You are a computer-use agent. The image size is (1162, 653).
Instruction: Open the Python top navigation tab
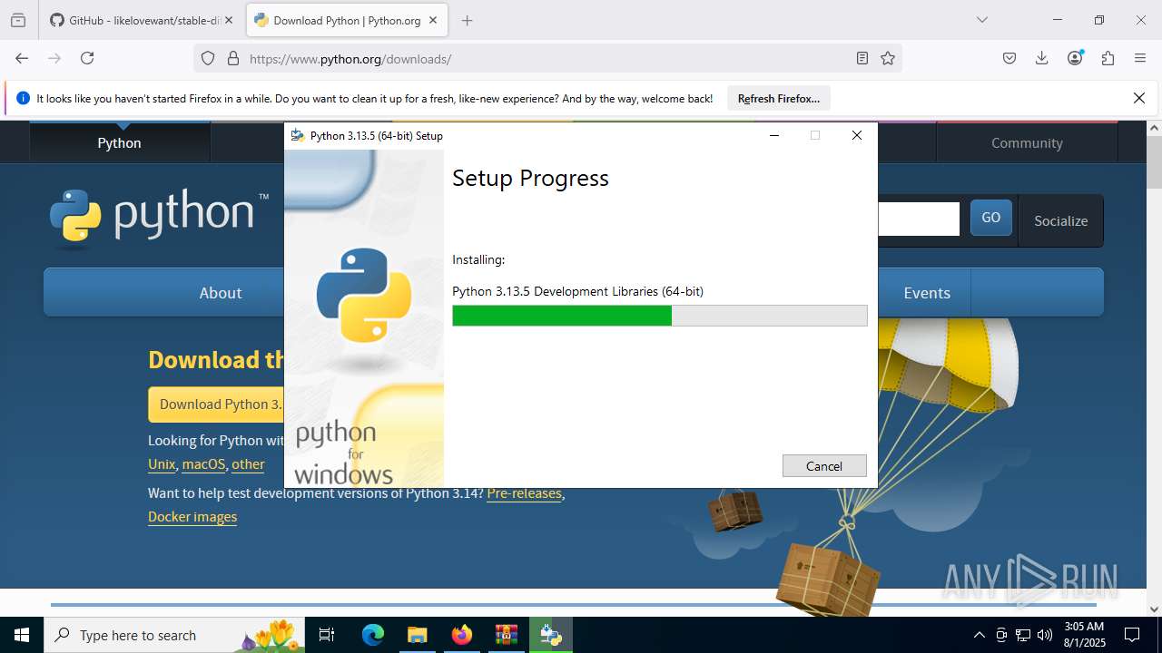pos(120,143)
